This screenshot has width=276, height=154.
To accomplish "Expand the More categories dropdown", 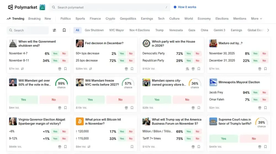I will coord(256,19).
